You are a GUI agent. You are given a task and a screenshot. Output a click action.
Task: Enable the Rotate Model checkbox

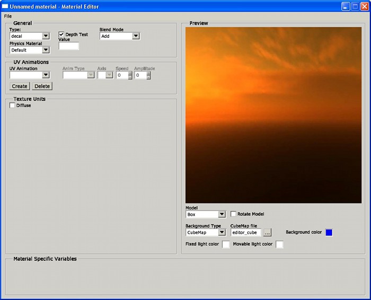click(234, 214)
